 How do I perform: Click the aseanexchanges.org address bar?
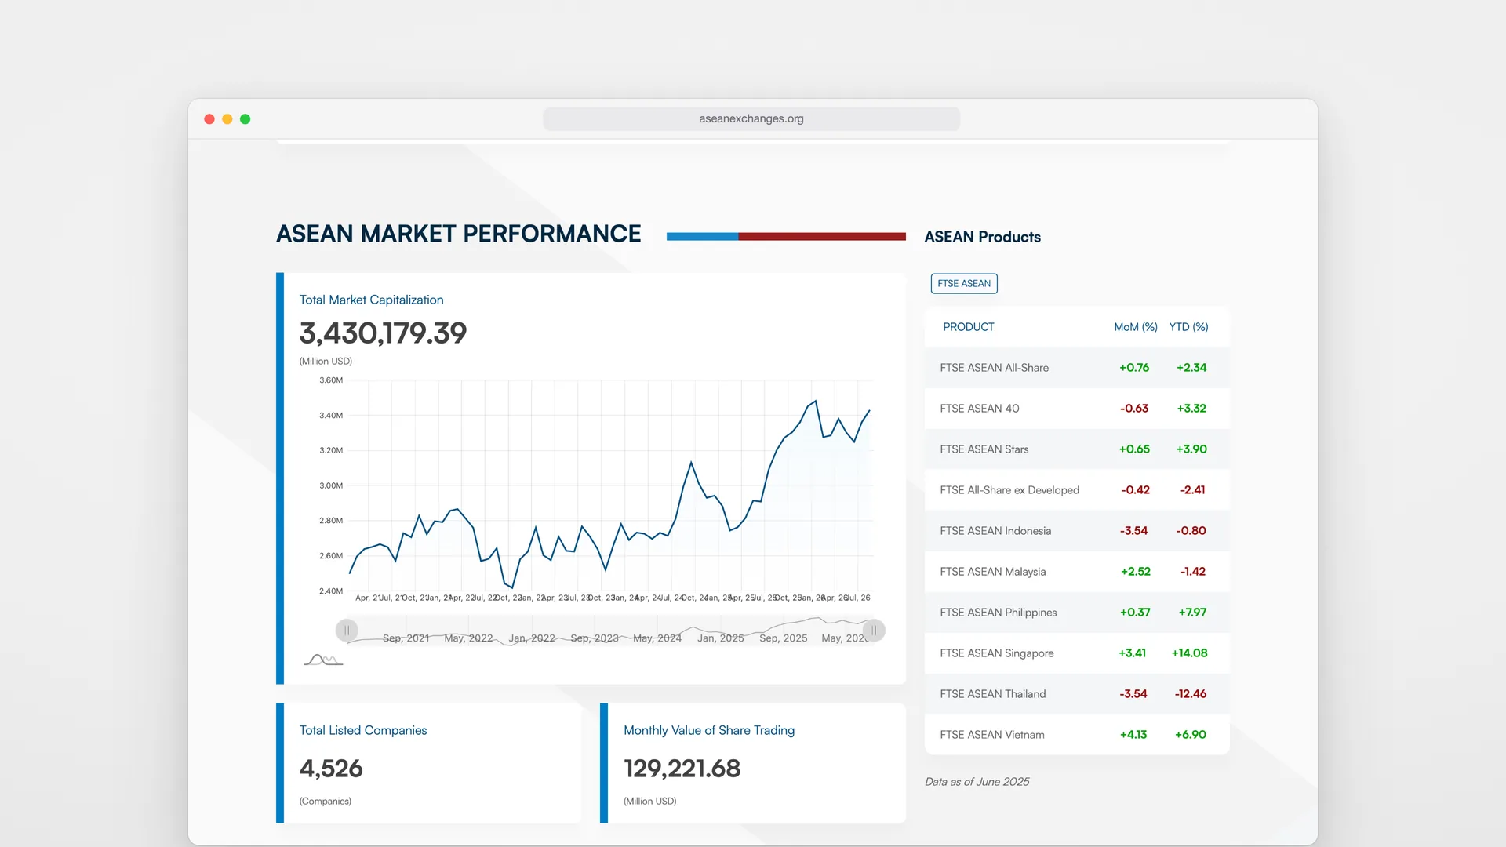(x=751, y=118)
